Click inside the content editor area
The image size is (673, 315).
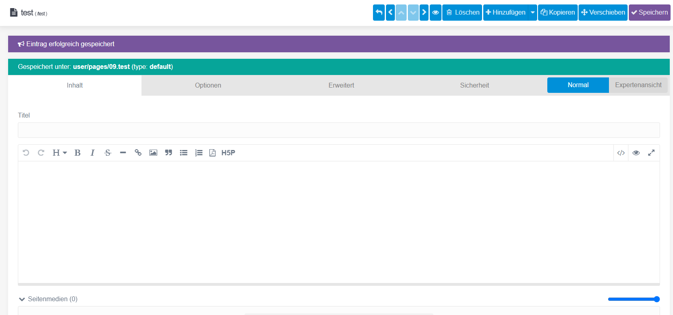tap(339, 222)
